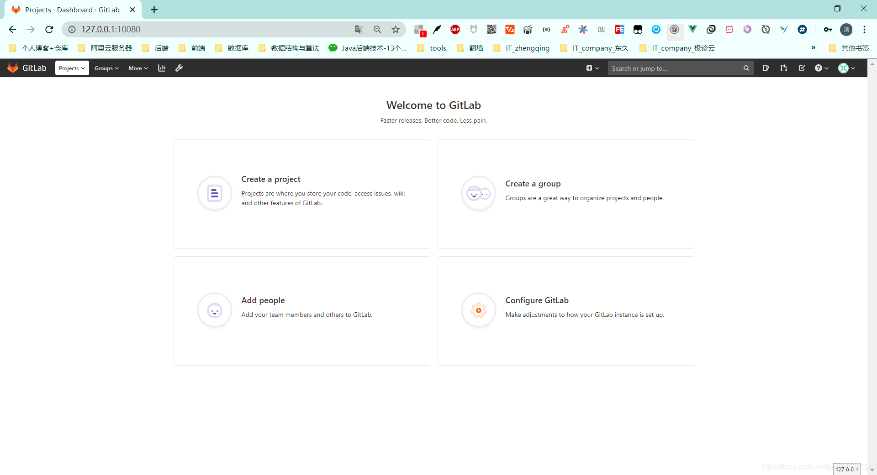Open the 阿里云服务器 bookmark folder
This screenshot has width=877, height=475.
[106, 48]
